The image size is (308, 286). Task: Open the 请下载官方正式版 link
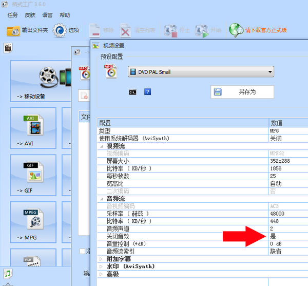click(266, 30)
